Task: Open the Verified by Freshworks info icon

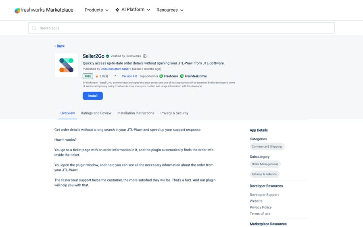Action: click(145, 56)
